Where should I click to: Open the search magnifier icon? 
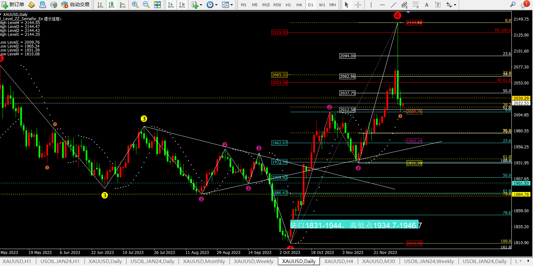coord(513,4)
